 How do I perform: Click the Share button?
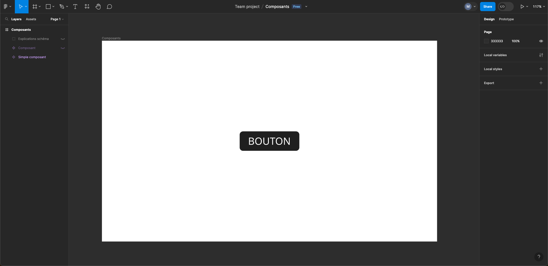coord(487,7)
